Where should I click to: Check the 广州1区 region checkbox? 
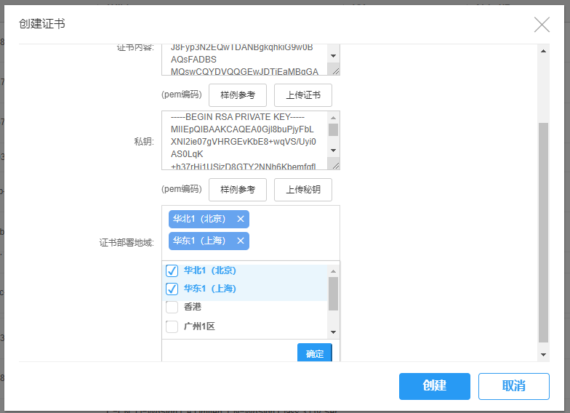[x=172, y=326]
